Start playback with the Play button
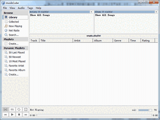Screen dimensions: 160x120 click(12, 115)
